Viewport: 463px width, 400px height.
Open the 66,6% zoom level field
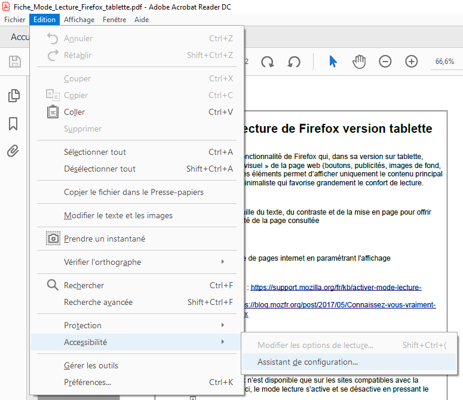[444, 62]
